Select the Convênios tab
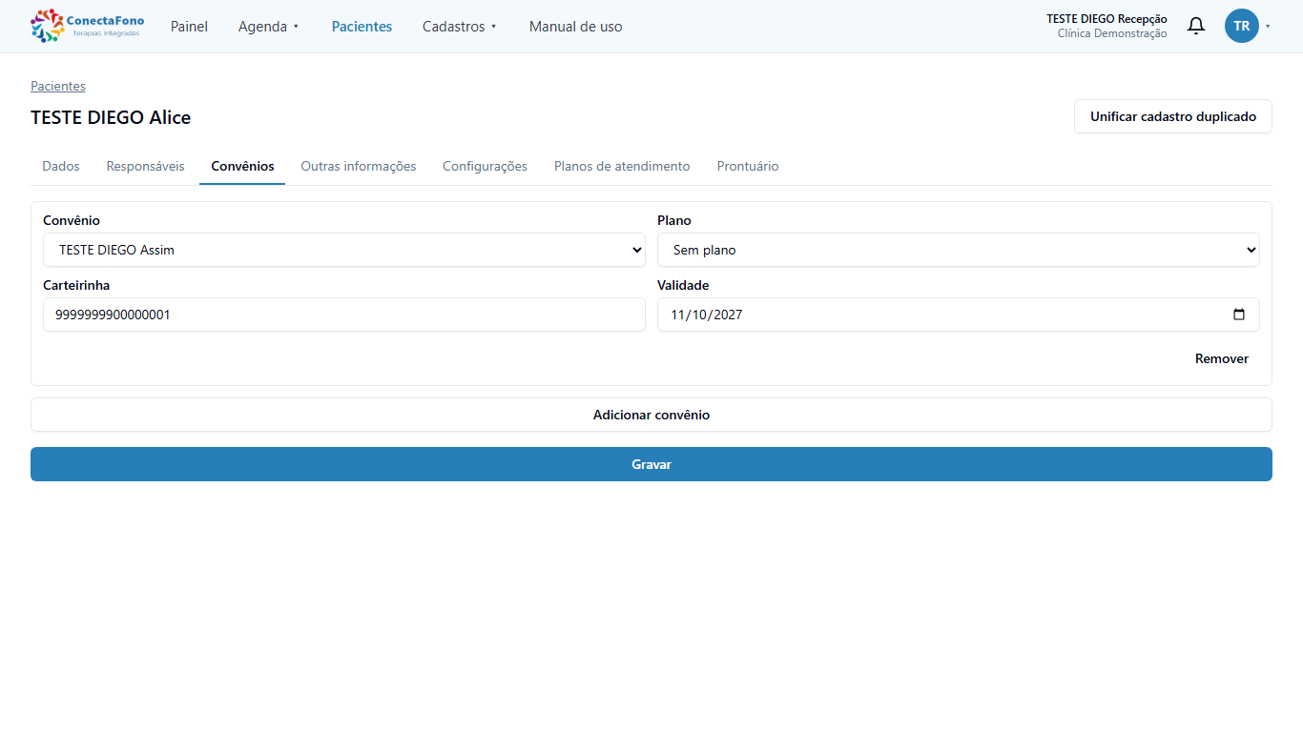Screen dimensions: 1303x732 [242, 166]
